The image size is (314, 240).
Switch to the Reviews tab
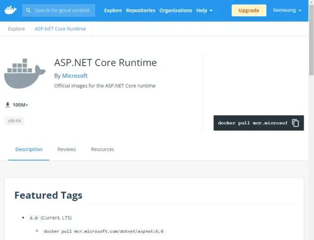67,150
